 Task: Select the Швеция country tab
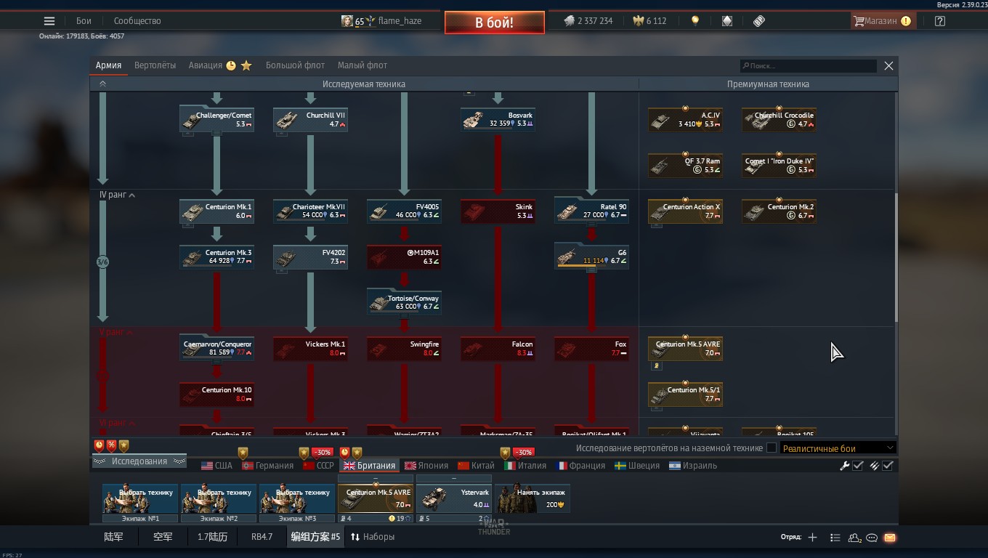coord(637,466)
